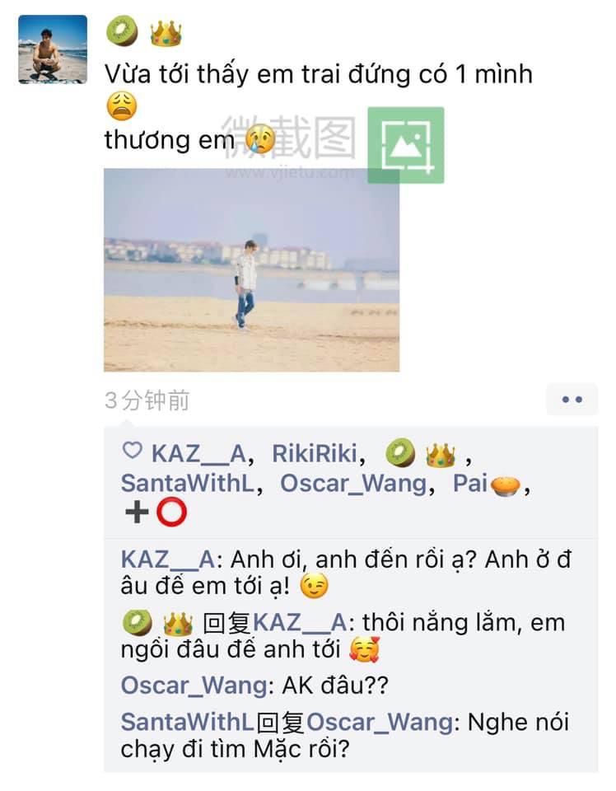Open Oscar_Wang profile from likes
The height and width of the screenshot is (791, 616).
(353, 484)
